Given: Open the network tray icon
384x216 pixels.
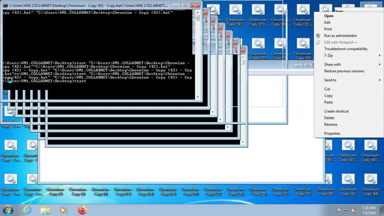Looking at the screenshot, I should tap(346, 210).
